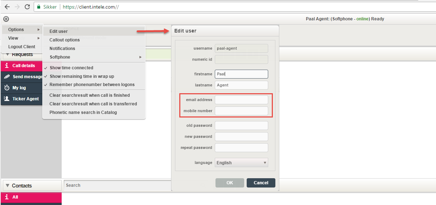
Task: Select Callout options menu entry
Action: click(x=65, y=40)
